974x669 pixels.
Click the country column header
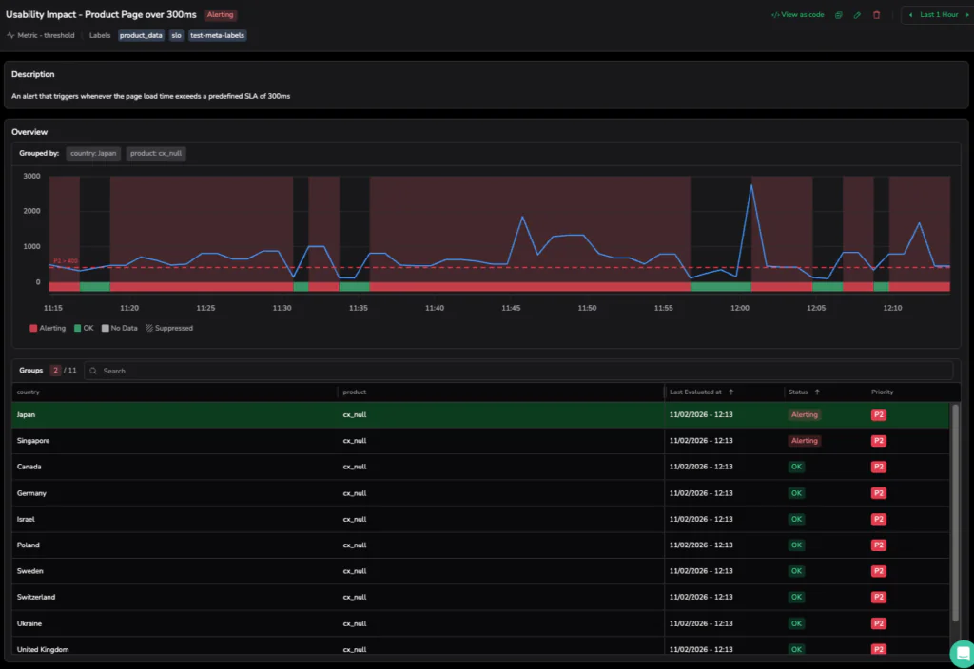[x=29, y=392]
